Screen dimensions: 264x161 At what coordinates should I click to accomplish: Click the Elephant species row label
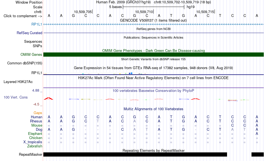tap(35, 134)
